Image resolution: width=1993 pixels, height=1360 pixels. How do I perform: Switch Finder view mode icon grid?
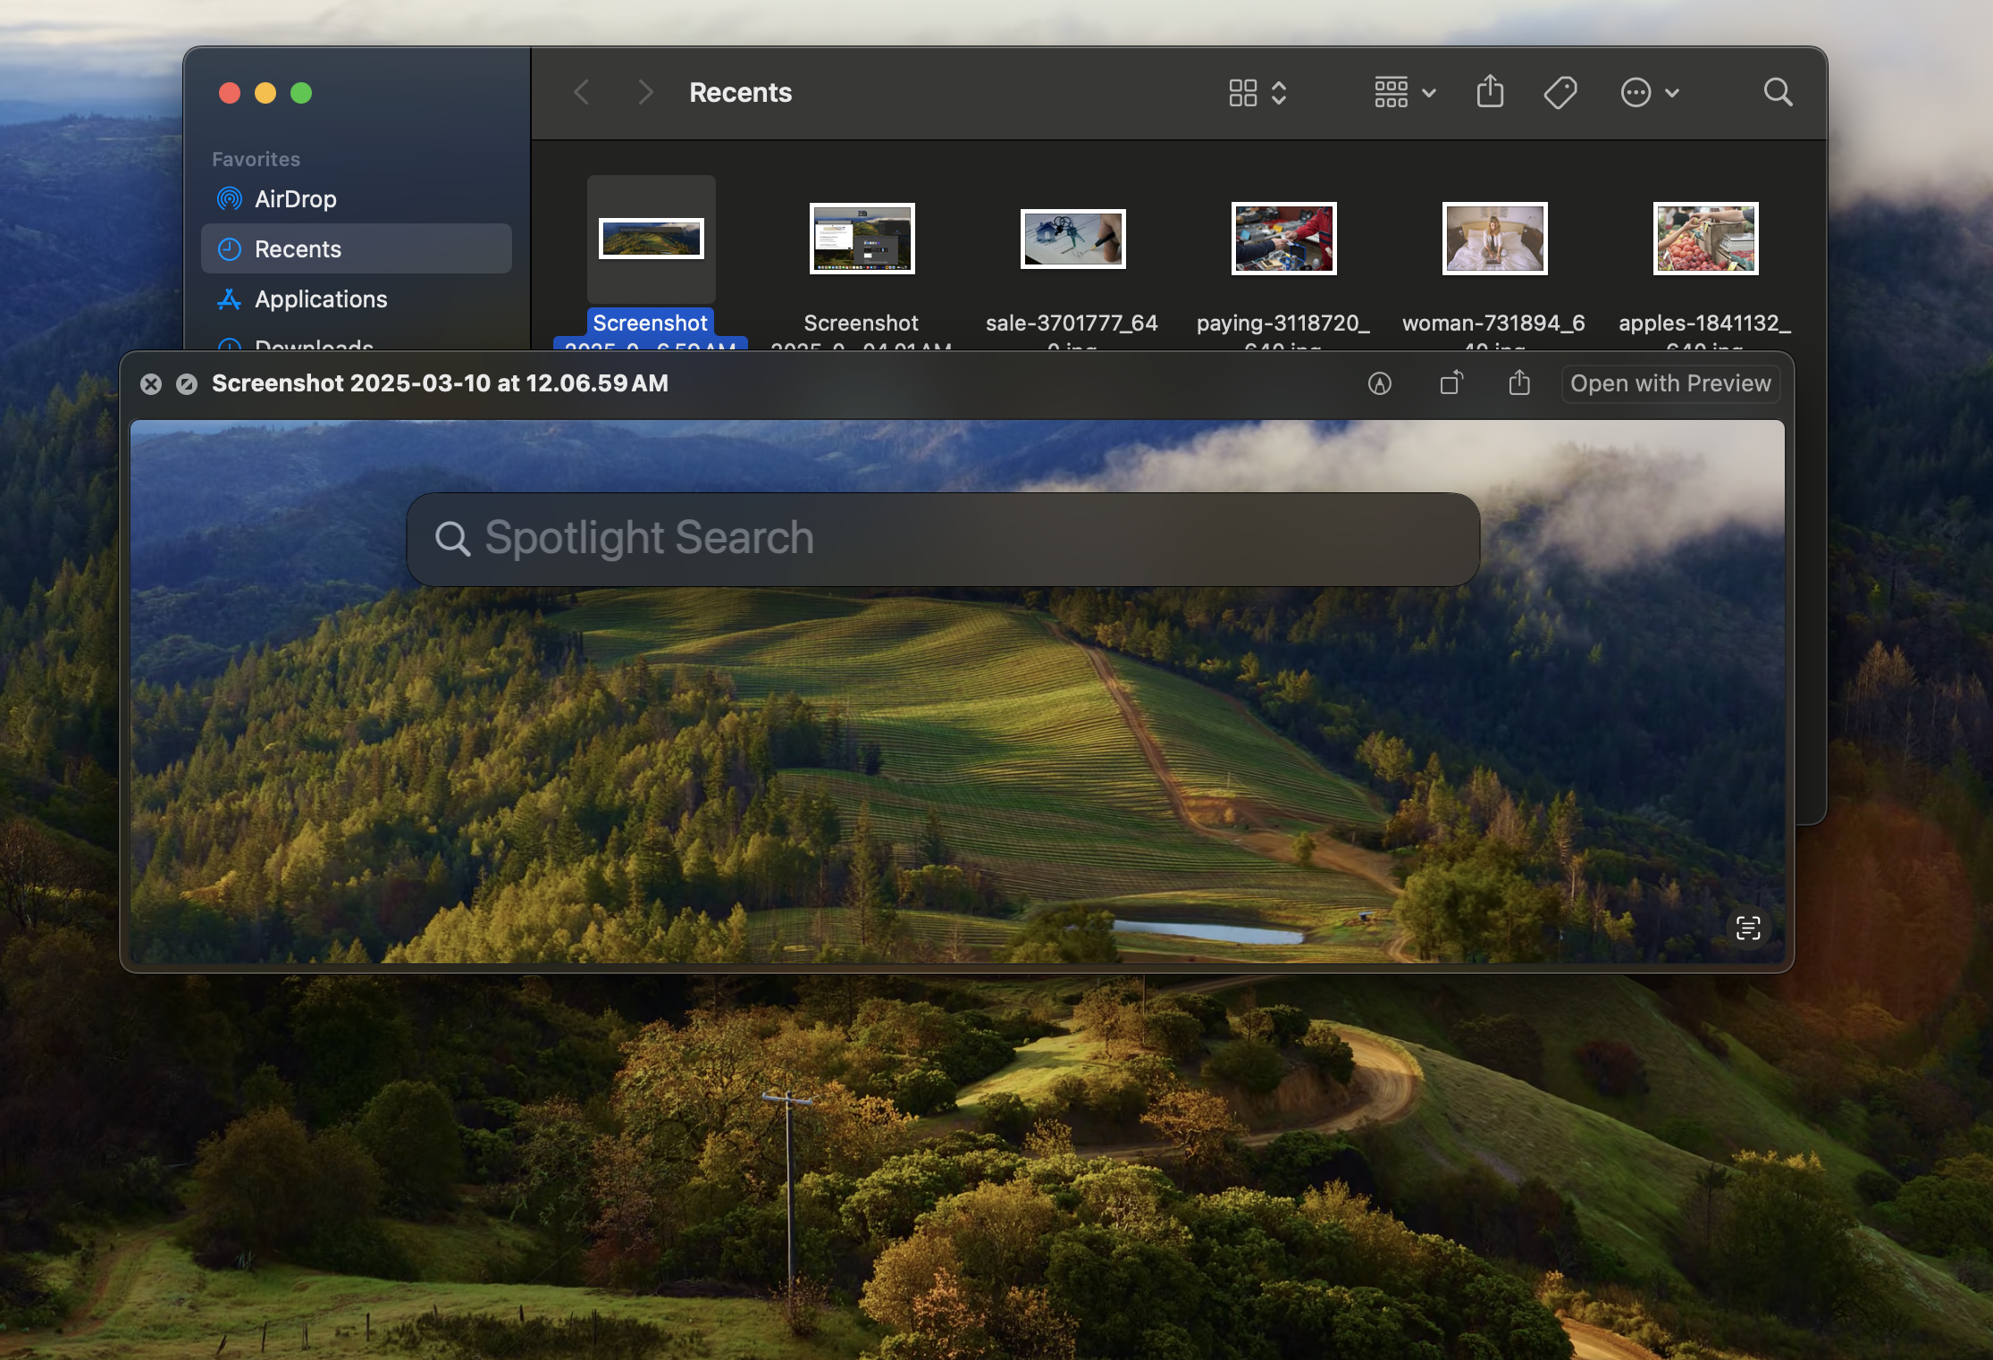[1257, 93]
